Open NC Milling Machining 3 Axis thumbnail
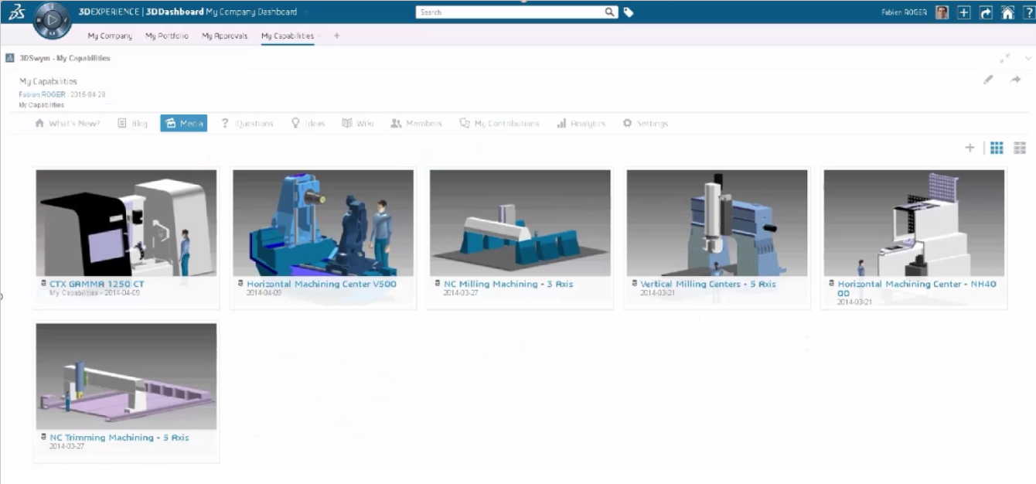The image size is (1036, 484). (520, 223)
